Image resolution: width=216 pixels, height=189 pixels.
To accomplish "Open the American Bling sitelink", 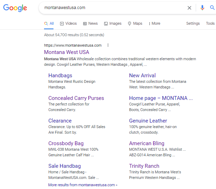I will coord(147,143).
